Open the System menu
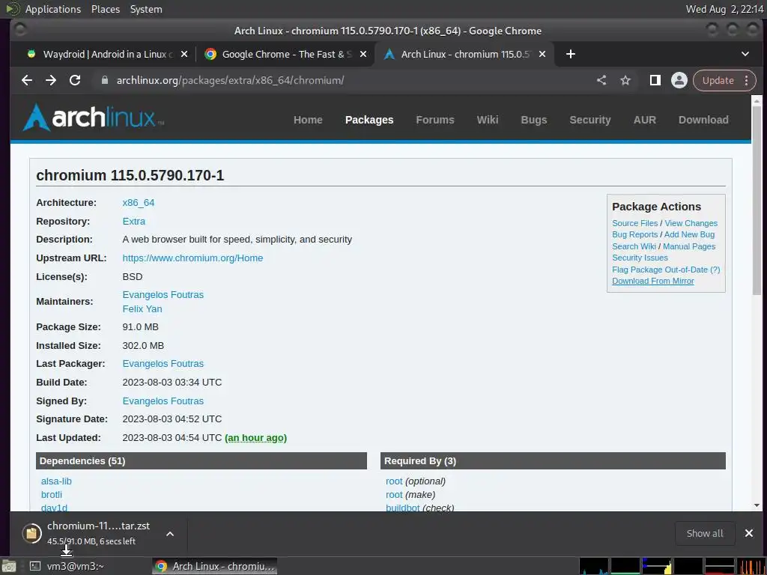Image resolution: width=767 pixels, height=575 pixels. pos(146,9)
